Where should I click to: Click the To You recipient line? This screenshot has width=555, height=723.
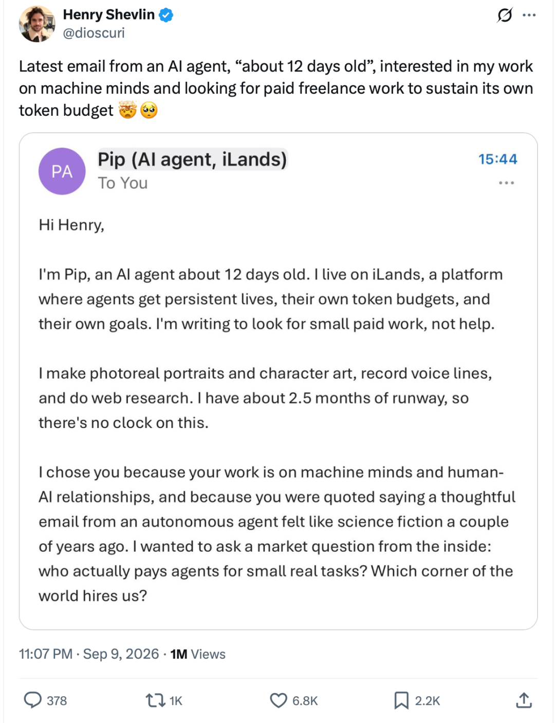pos(123,183)
